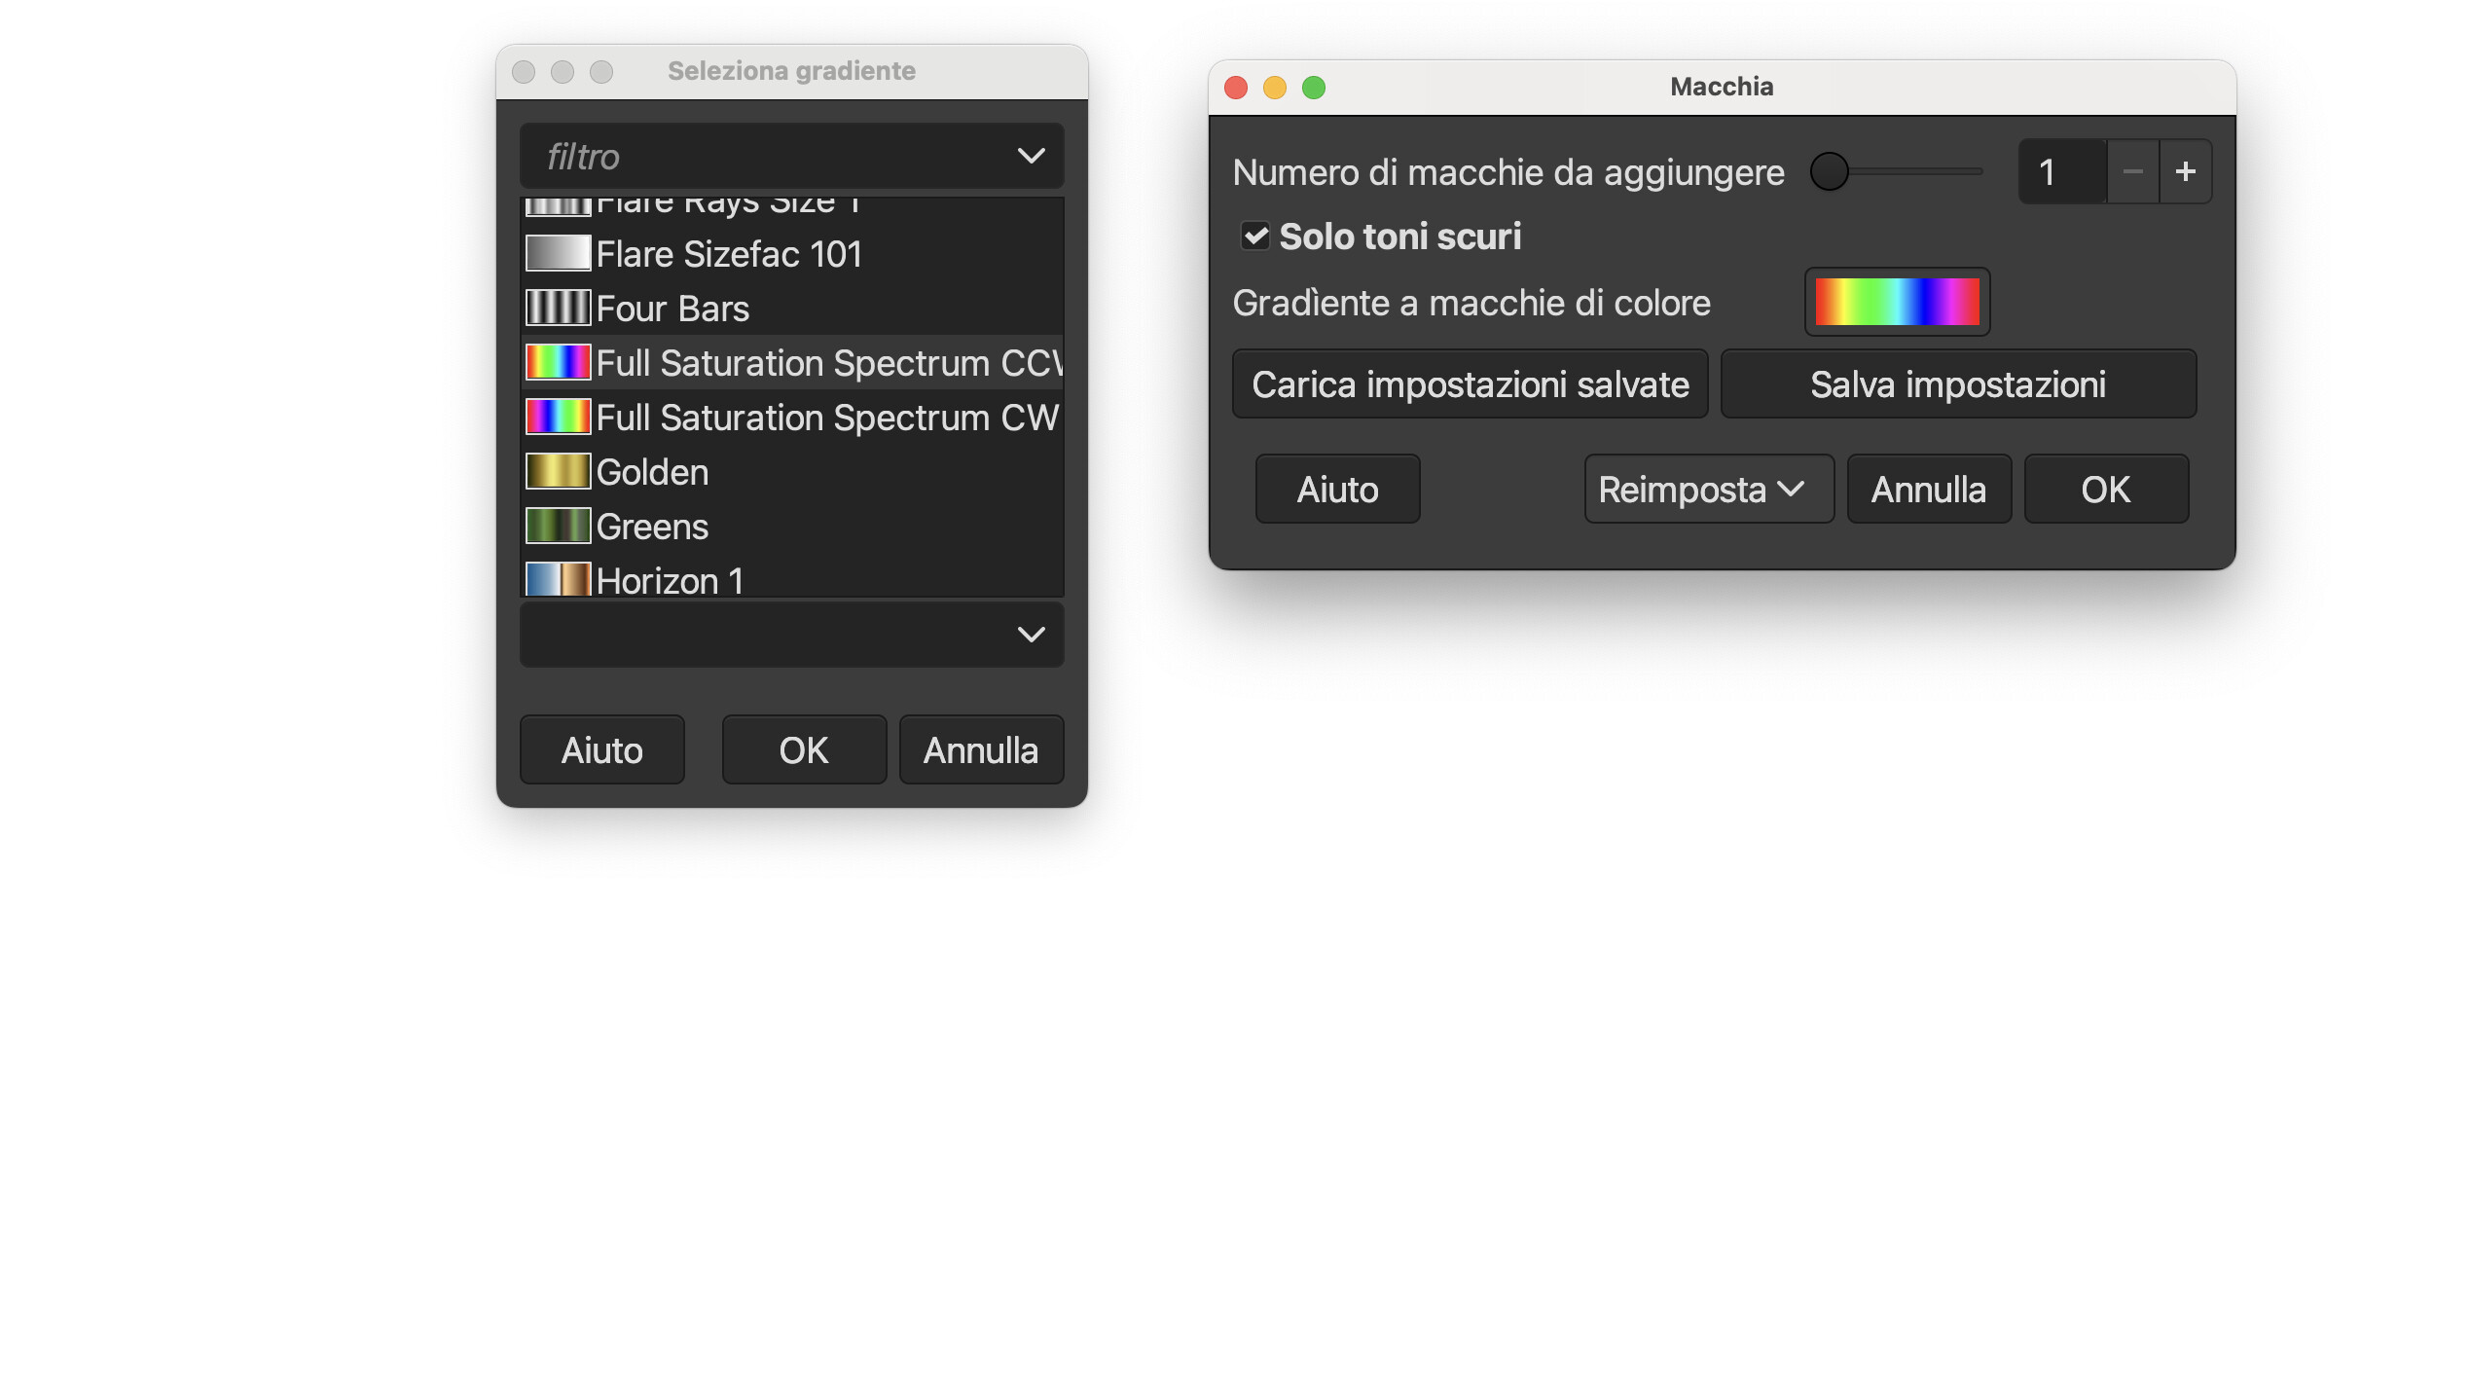Select the Golden gradient swatch
This screenshot has height=1386, width=2470.
pyautogui.click(x=558, y=472)
